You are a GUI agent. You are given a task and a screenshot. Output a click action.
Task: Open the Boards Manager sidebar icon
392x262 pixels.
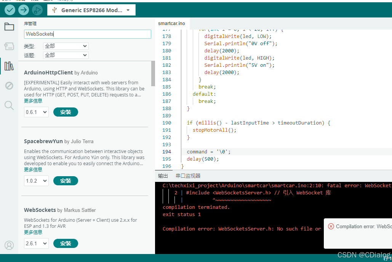click(x=9, y=46)
